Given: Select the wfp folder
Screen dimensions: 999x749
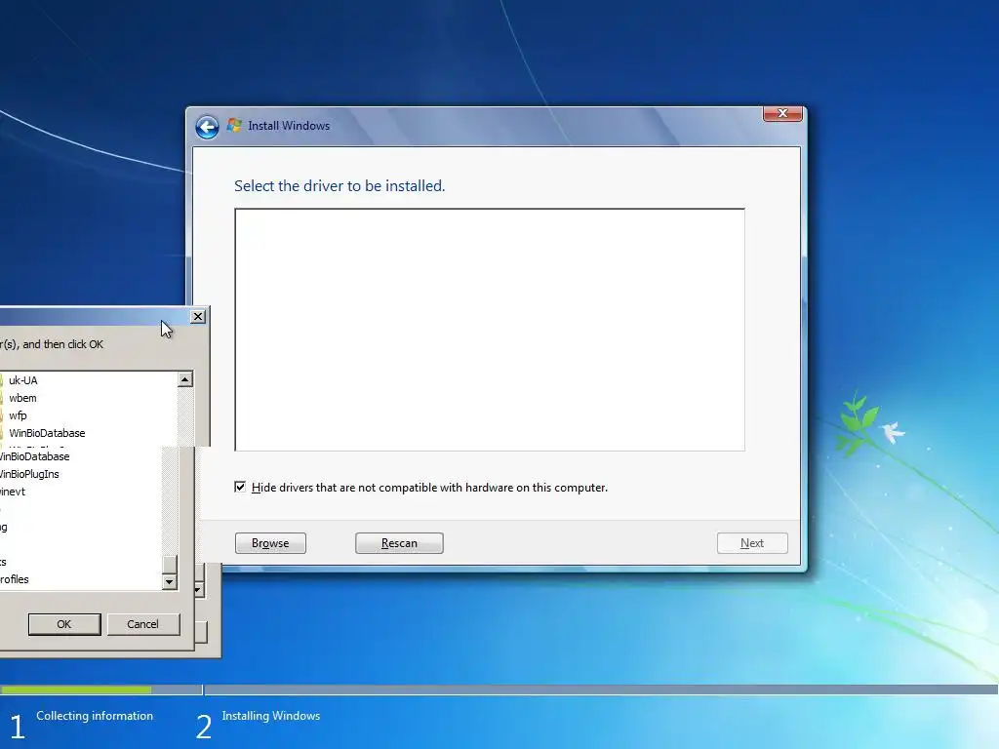Looking at the screenshot, I should (18, 415).
